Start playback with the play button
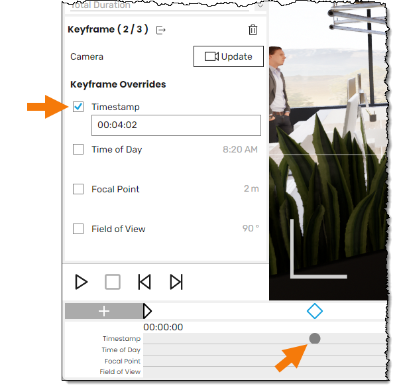The width and height of the screenshot is (397, 388). click(x=82, y=282)
